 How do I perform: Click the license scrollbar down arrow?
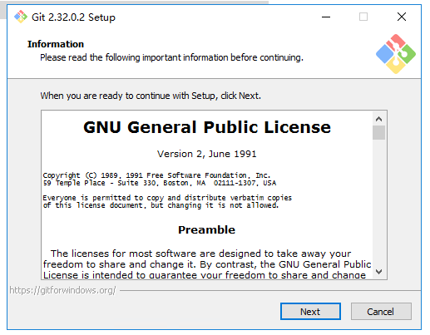coord(378,272)
